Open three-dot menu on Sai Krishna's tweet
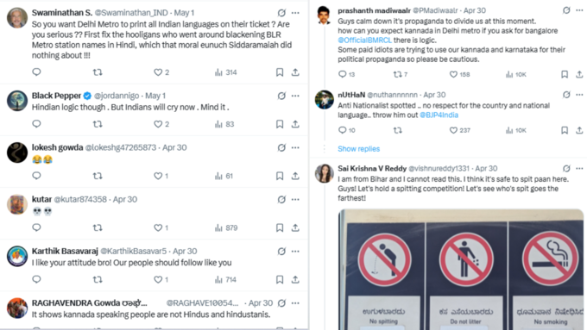This screenshot has width=587, height=330. tap(579, 169)
